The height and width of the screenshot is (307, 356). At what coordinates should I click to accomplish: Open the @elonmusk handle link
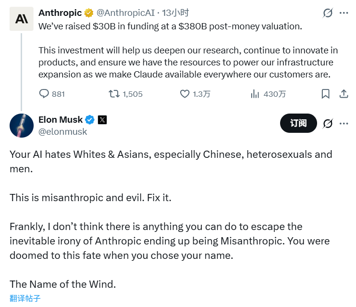pyautogui.click(x=62, y=131)
